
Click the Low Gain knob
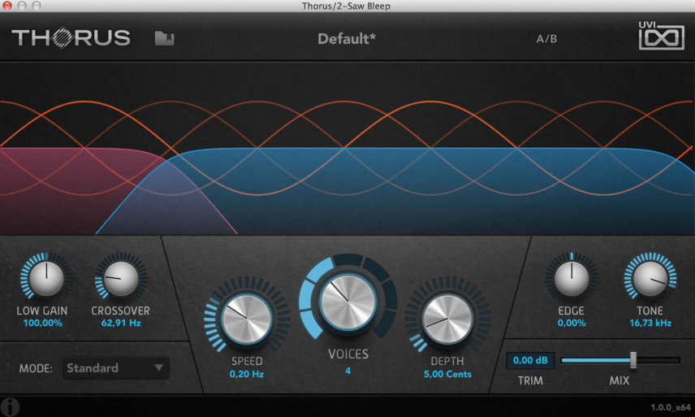coord(46,279)
